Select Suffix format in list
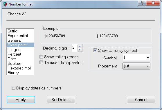Screen dimensions: 162x110 [20, 31]
